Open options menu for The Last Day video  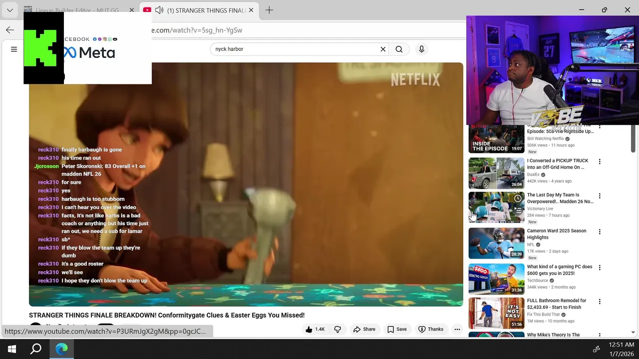point(600,196)
